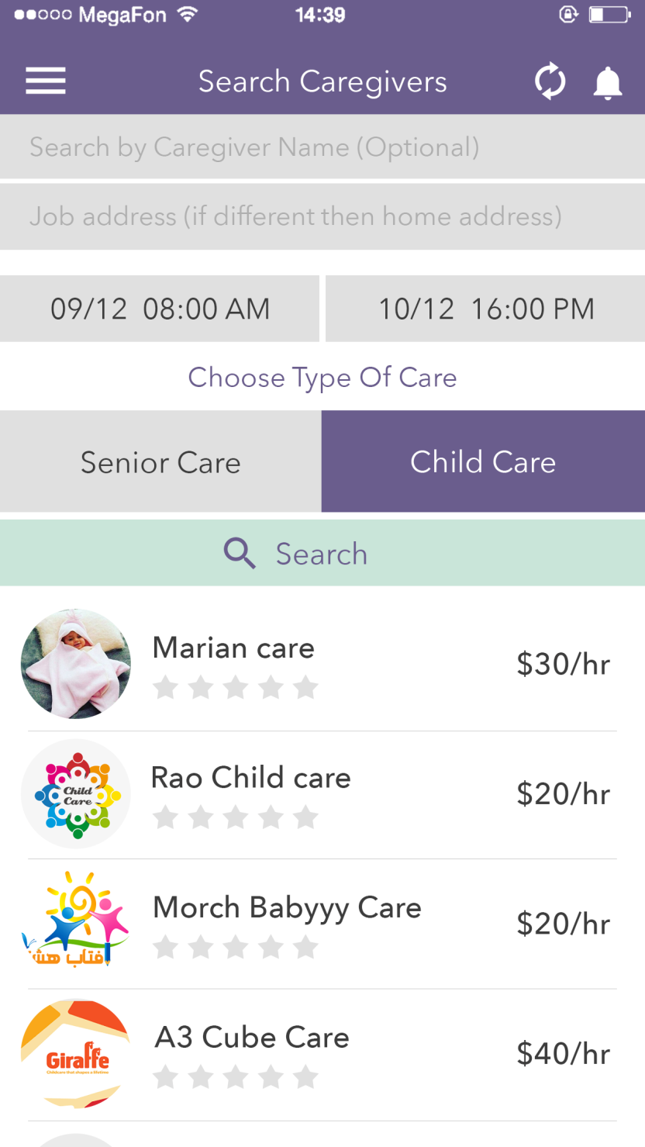Open end date picker 10/12 16:00 PM

[485, 309]
